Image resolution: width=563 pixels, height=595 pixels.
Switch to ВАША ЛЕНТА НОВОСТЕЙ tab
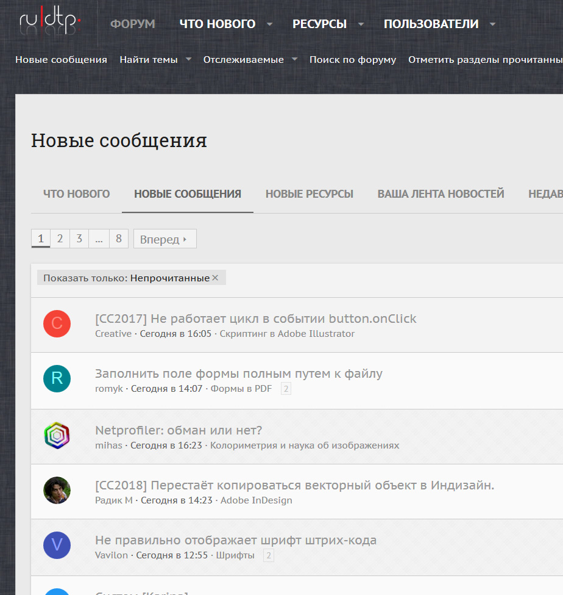[x=441, y=194]
